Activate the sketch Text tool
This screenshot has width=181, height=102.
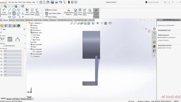coord(23,13)
